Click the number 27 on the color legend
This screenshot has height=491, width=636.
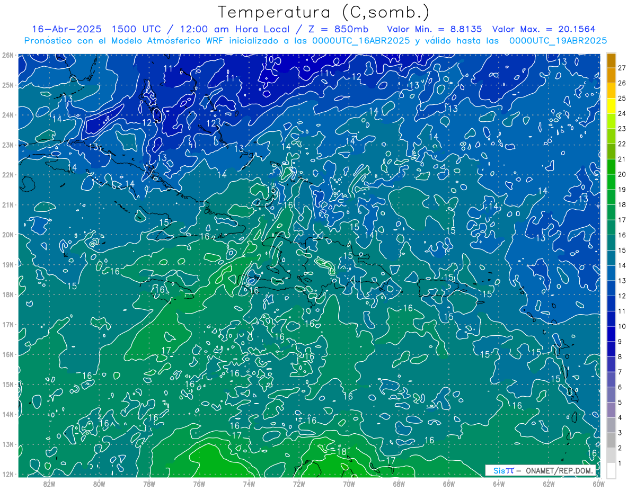click(622, 68)
